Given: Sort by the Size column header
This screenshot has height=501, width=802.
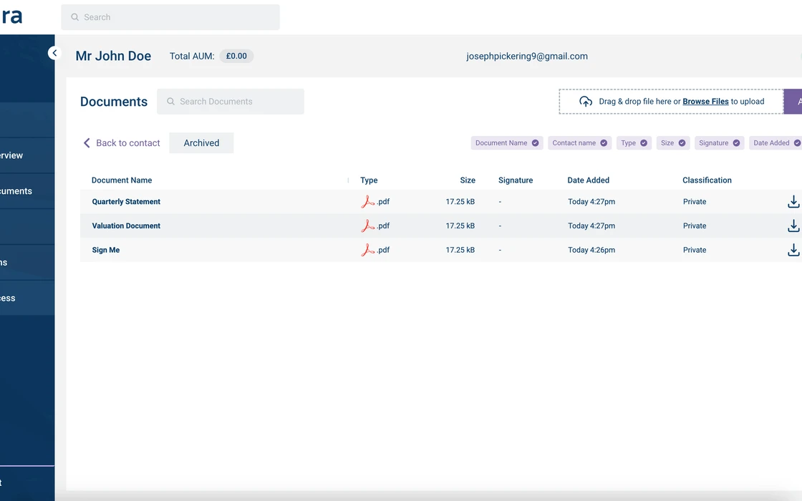Looking at the screenshot, I should tap(468, 180).
